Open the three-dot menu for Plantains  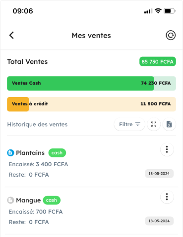point(167,149)
